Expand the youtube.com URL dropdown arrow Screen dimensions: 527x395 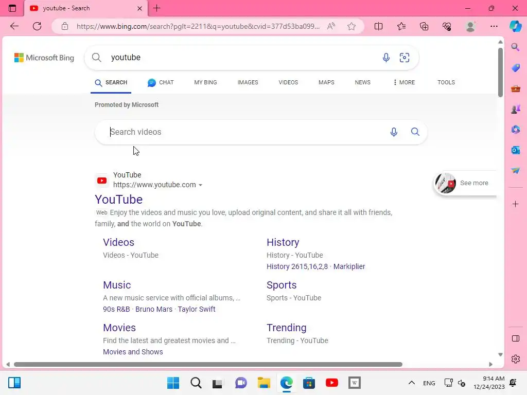pos(200,185)
